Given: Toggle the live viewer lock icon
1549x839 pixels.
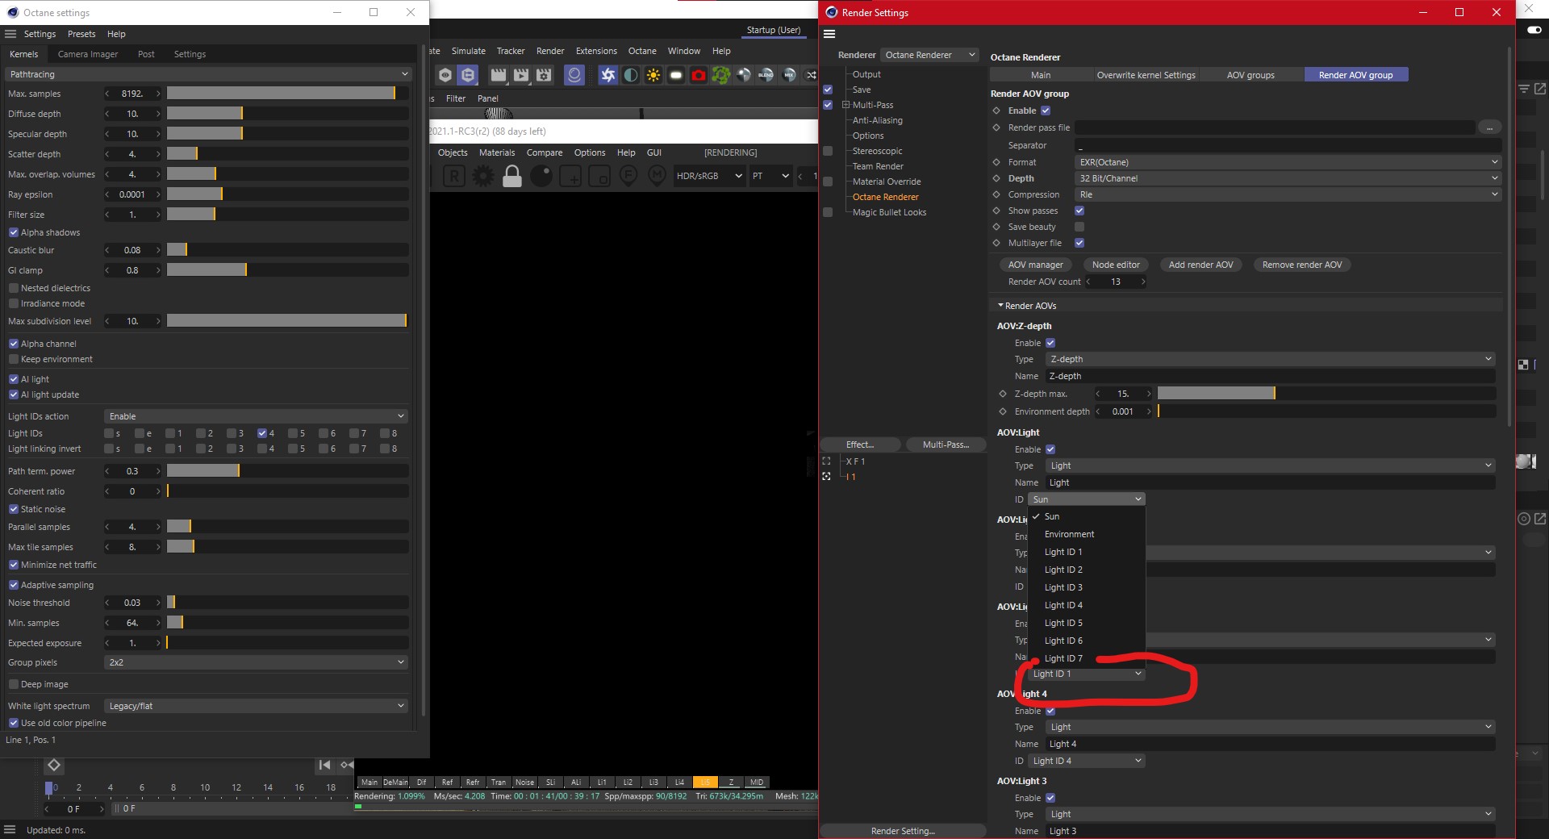Looking at the screenshot, I should [512, 176].
